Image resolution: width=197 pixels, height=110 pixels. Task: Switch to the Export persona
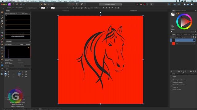[25, 4]
